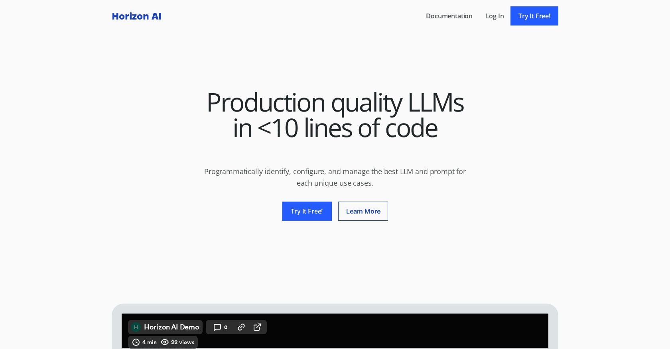Click the green H avatar circle
The height and width of the screenshot is (349, 670).
click(136, 327)
